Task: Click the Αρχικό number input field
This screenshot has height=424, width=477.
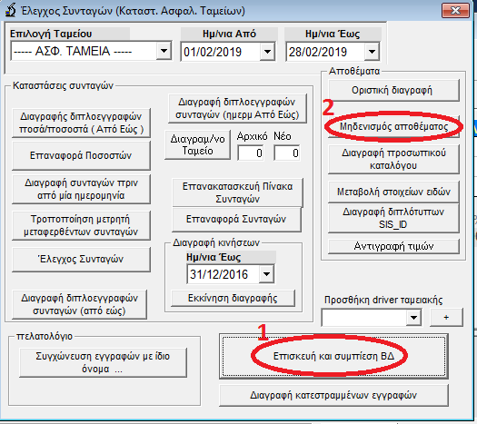Action: (251, 153)
